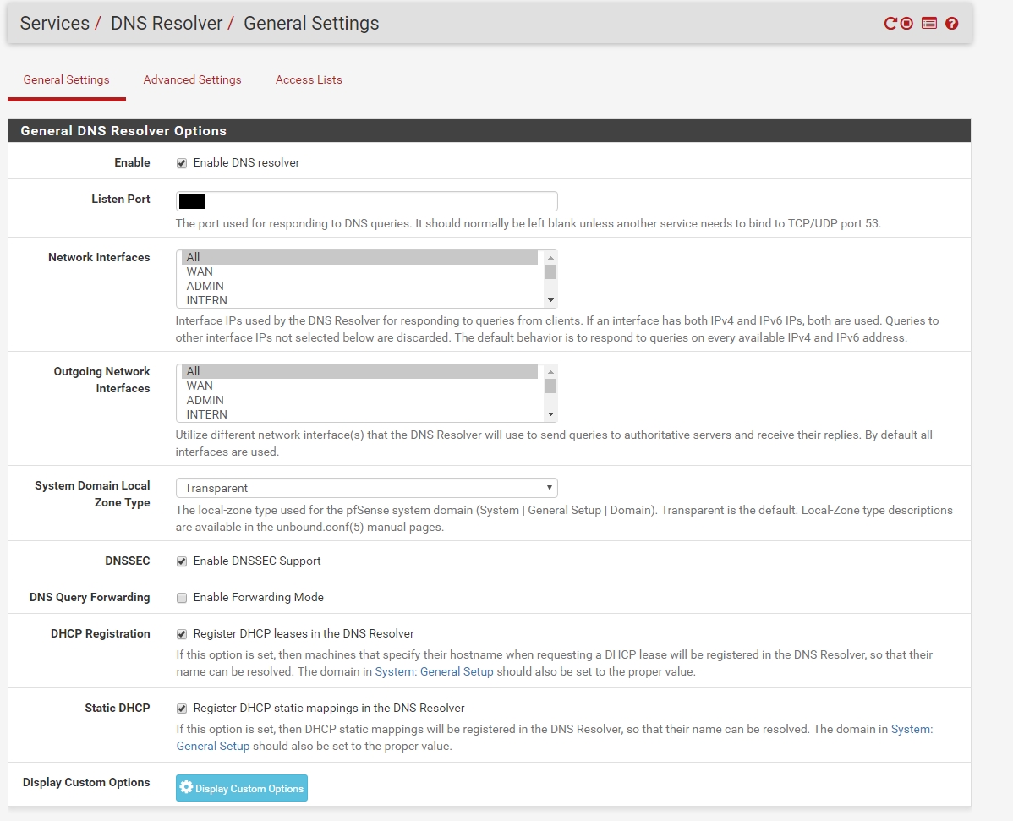Open the help icon
The width and height of the screenshot is (1013, 821).
951,24
